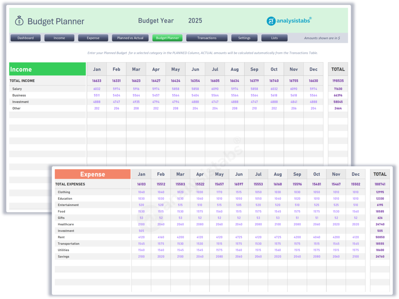Screen dimensions: 399x299
Task: Click the orange Expense header
Action: point(92,174)
